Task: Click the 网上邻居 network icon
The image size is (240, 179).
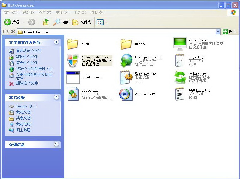Action: click(x=11, y=131)
